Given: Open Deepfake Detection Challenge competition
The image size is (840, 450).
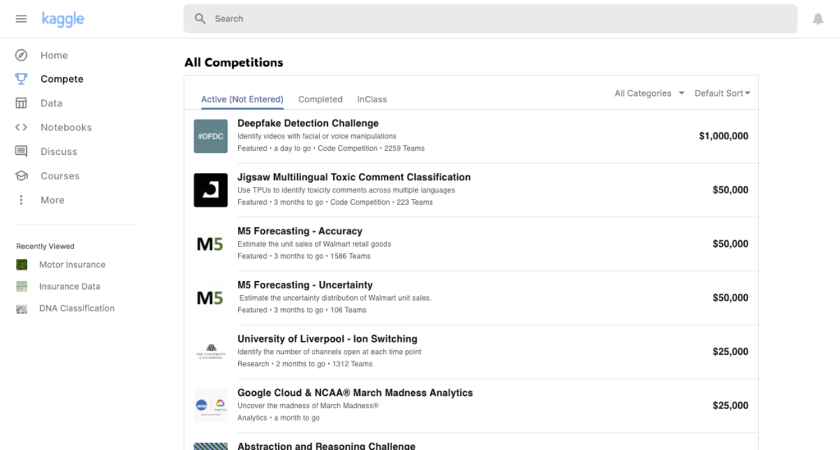Looking at the screenshot, I should (308, 123).
